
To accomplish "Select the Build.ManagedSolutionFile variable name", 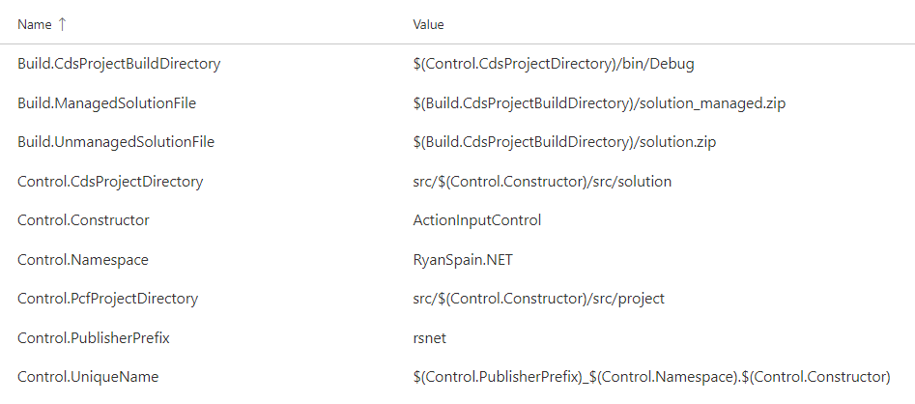I will [107, 103].
